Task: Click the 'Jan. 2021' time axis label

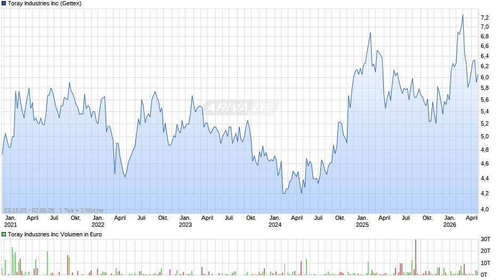Action: 10,221
